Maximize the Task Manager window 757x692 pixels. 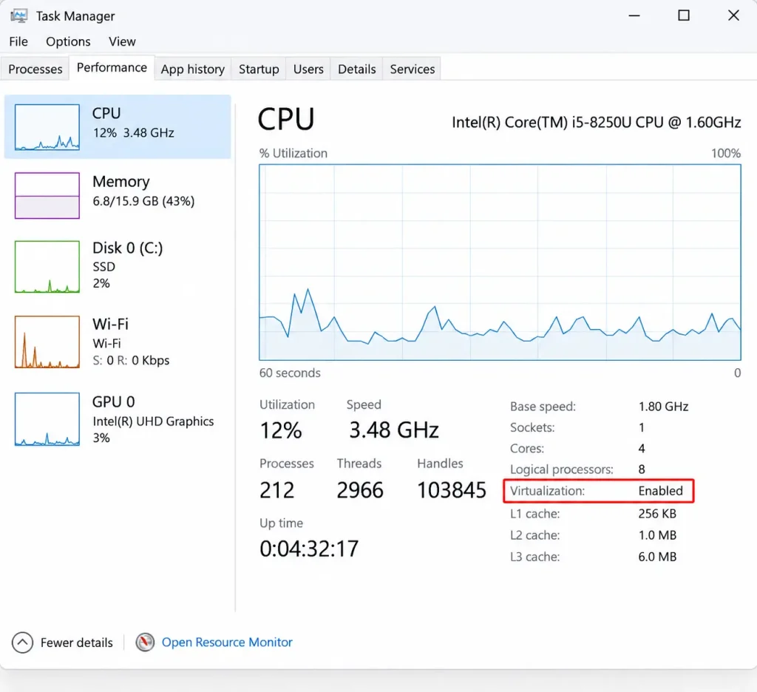684,16
